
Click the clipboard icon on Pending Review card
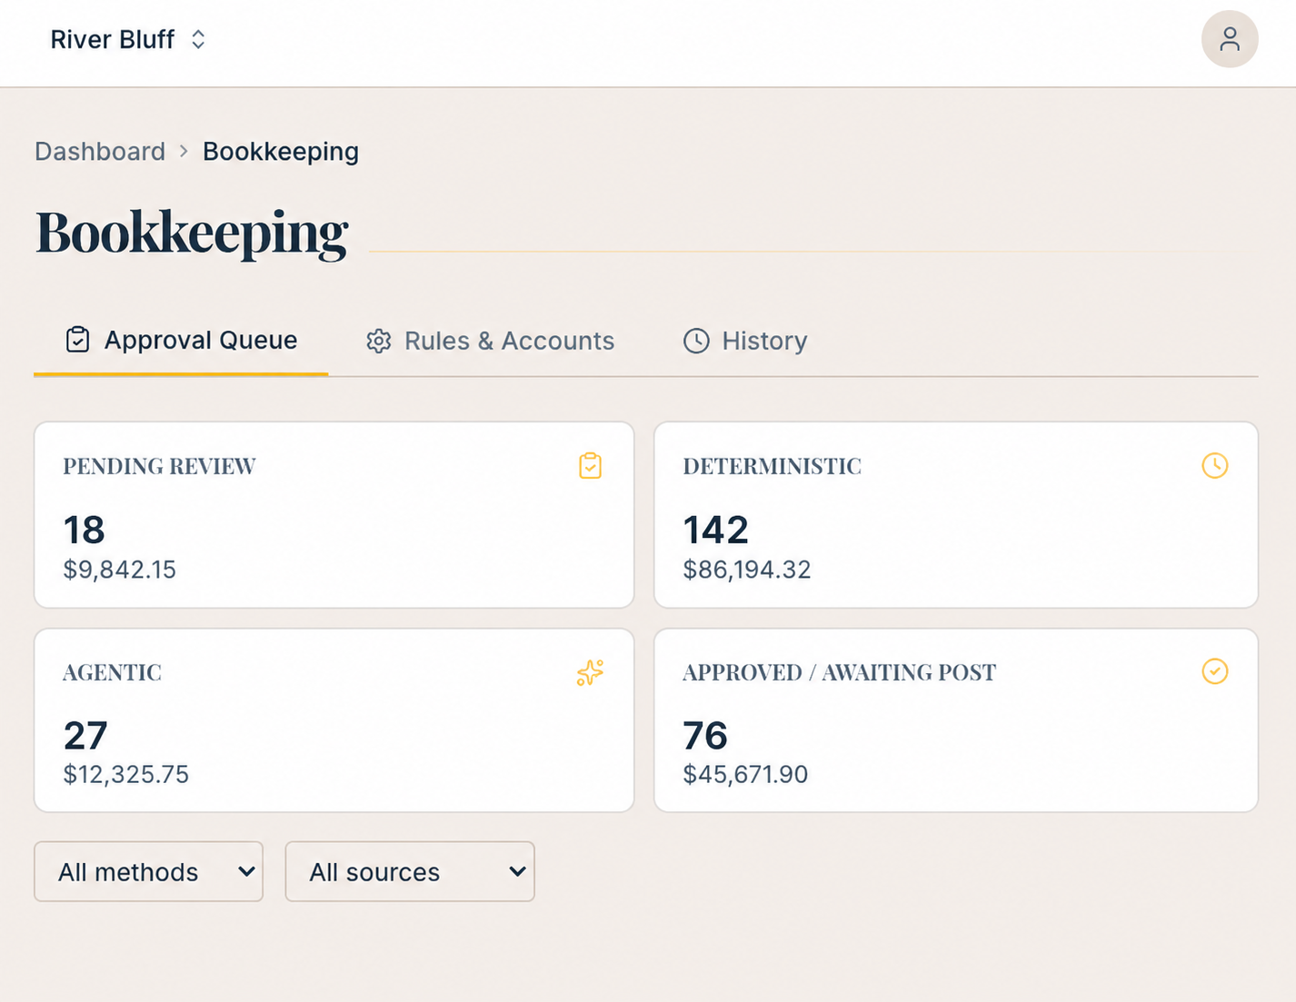590,466
